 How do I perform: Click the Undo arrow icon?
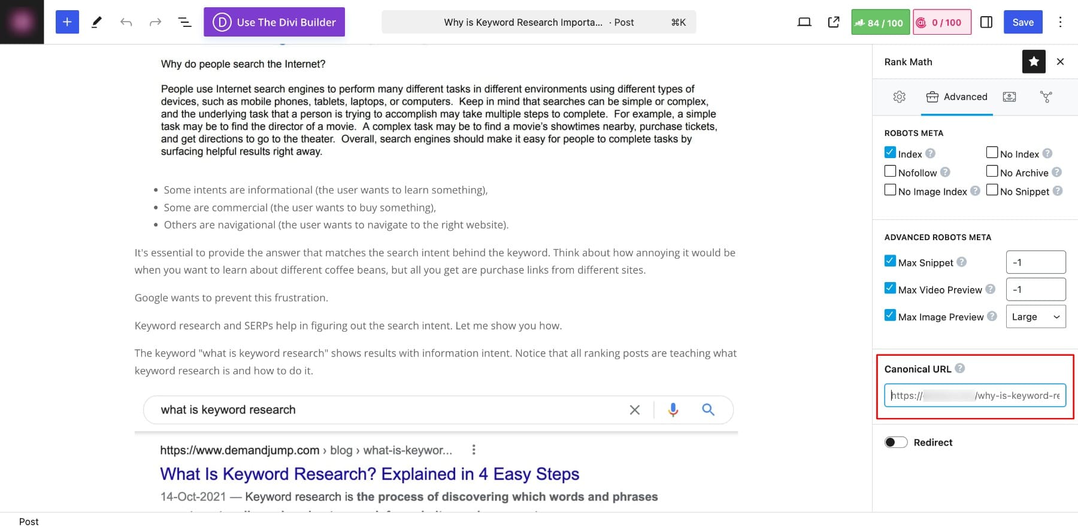(x=126, y=22)
